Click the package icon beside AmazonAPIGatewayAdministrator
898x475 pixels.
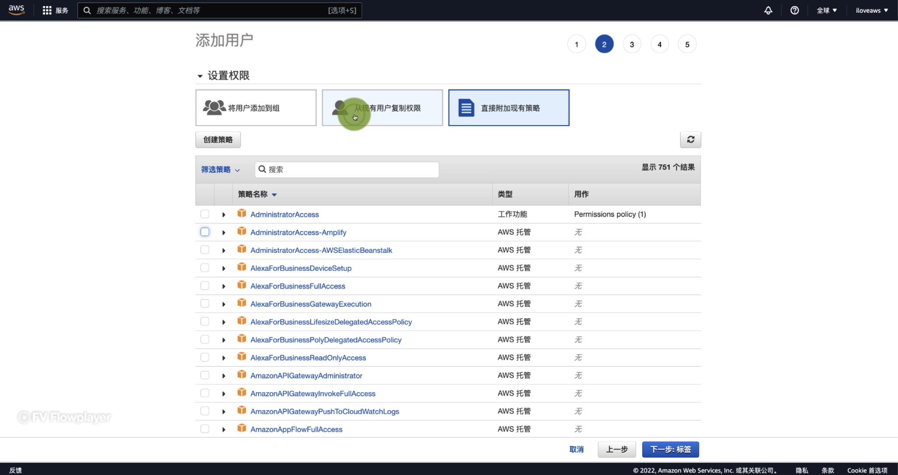pos(242,374)
